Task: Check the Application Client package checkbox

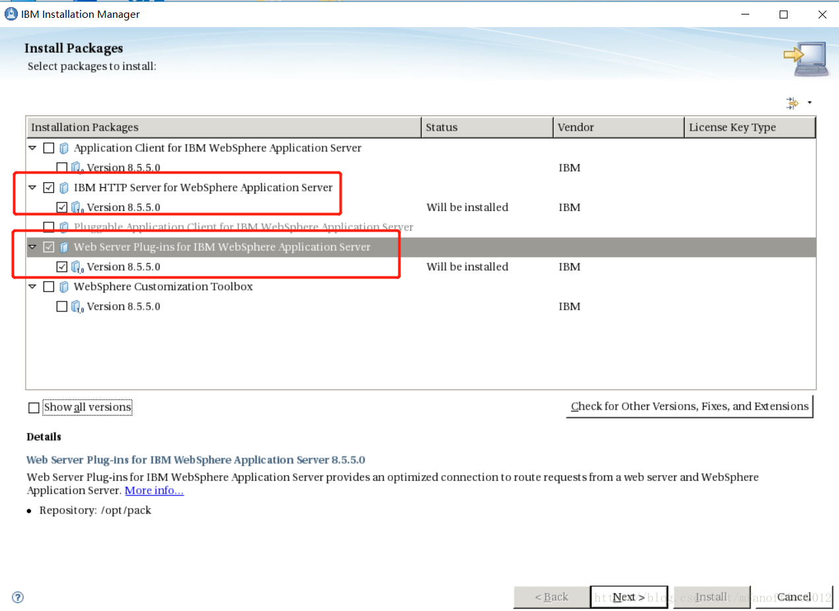Action: point(48,148)
